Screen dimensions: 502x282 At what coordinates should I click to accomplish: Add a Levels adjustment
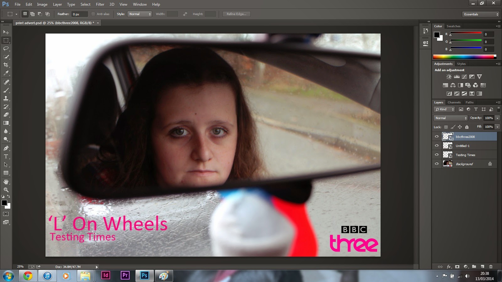click(x=457, y=77)
